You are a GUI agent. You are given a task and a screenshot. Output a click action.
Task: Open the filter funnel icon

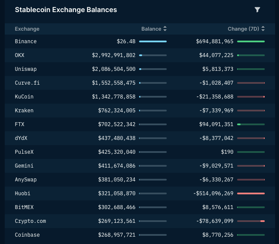point(257,10)
